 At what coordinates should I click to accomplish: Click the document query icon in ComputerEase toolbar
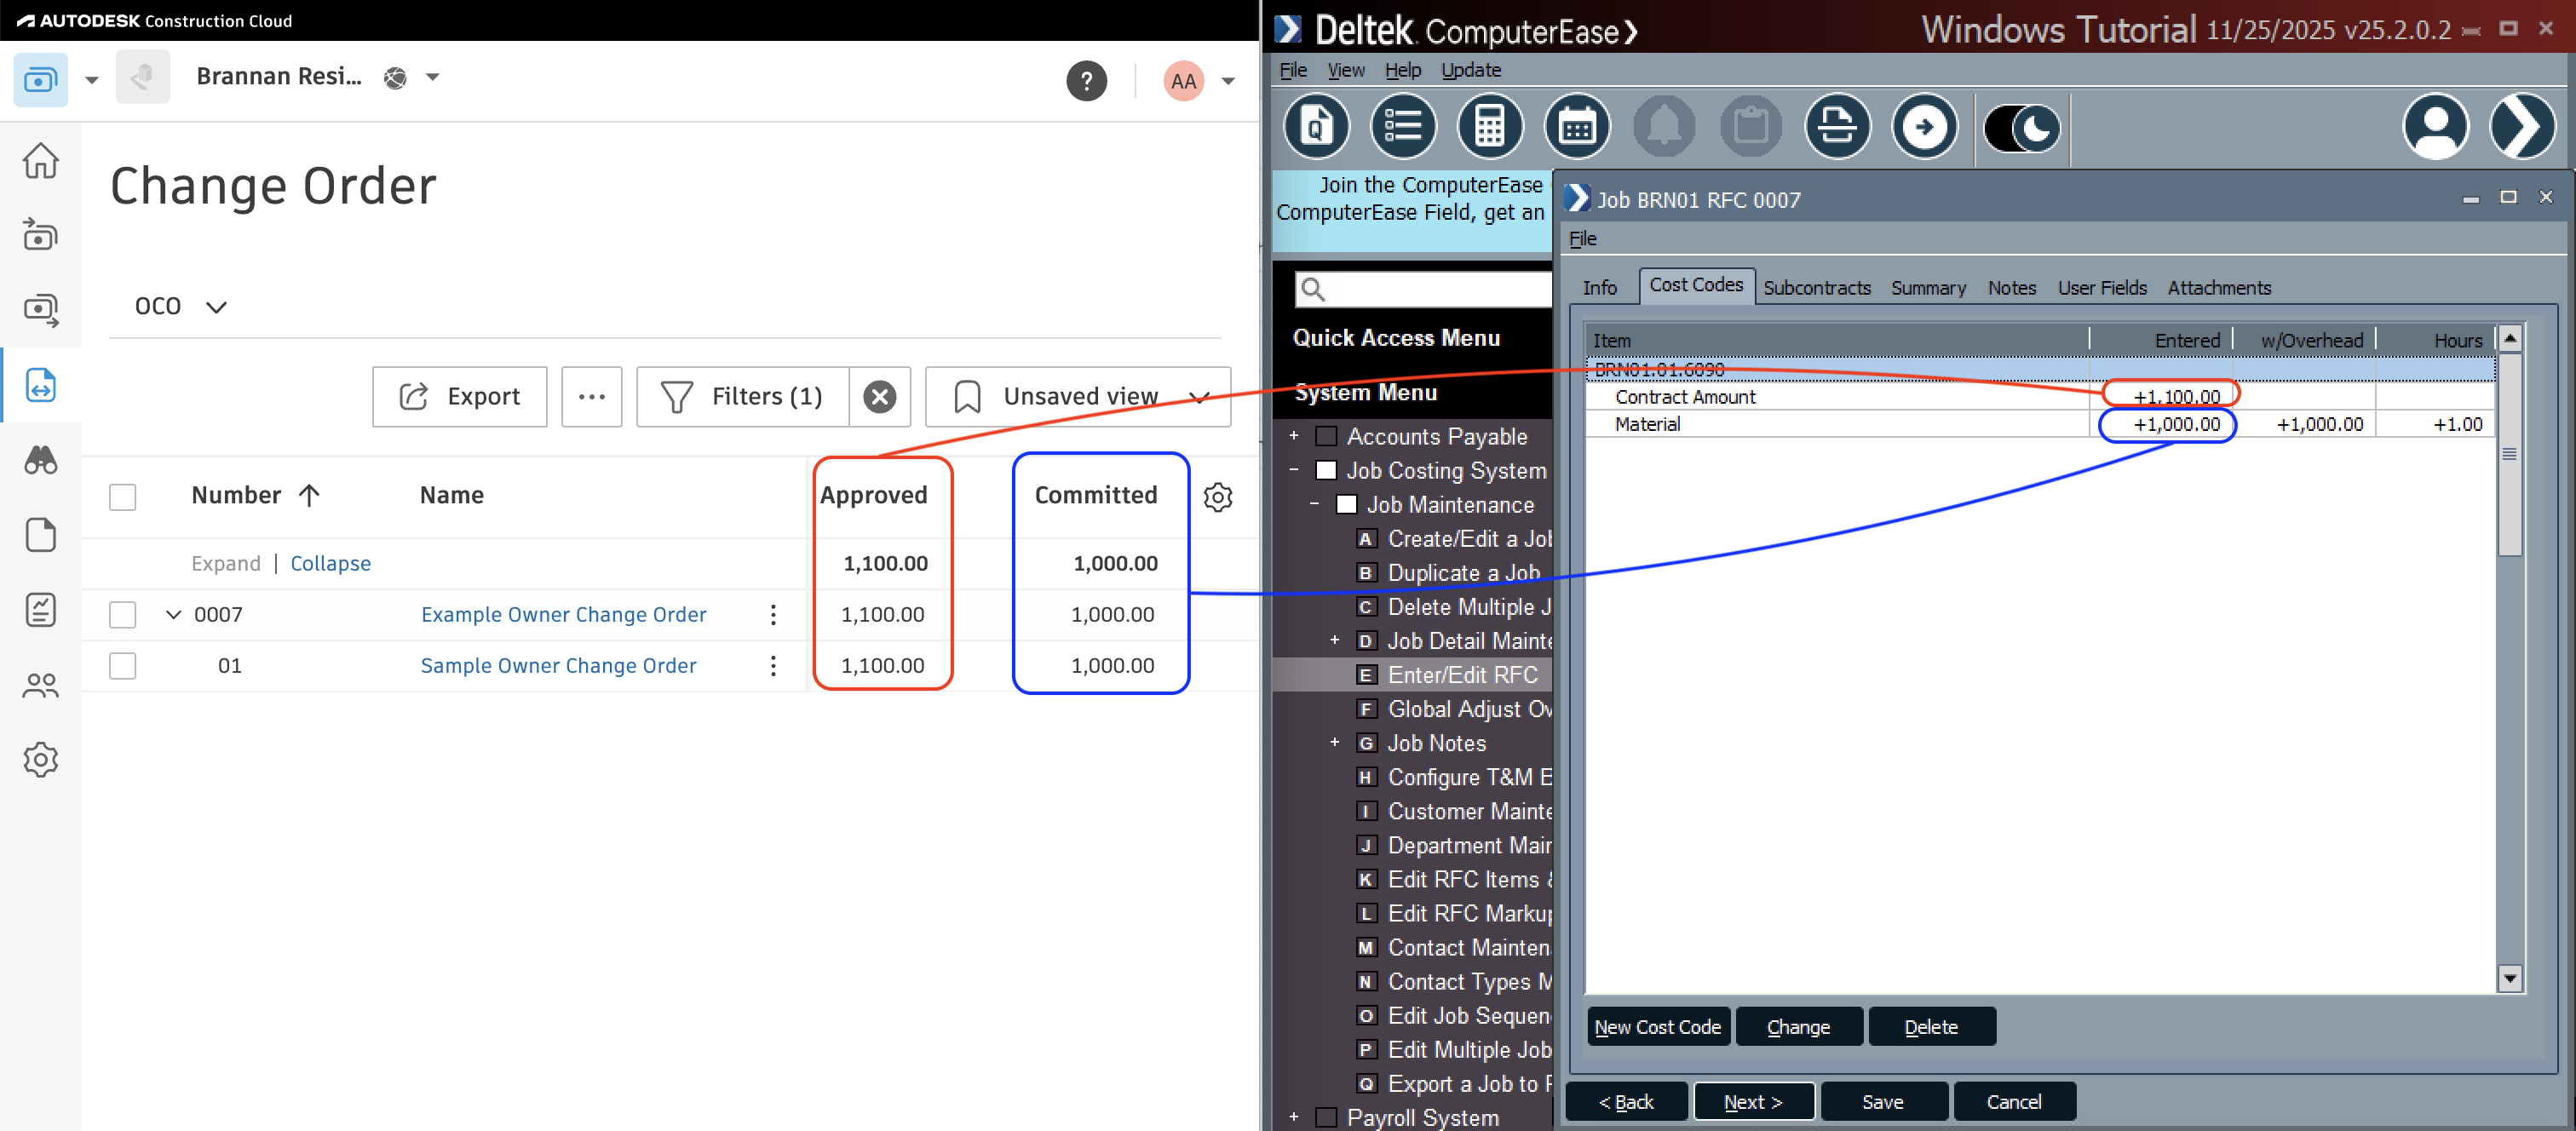[x=1316, y=126]
